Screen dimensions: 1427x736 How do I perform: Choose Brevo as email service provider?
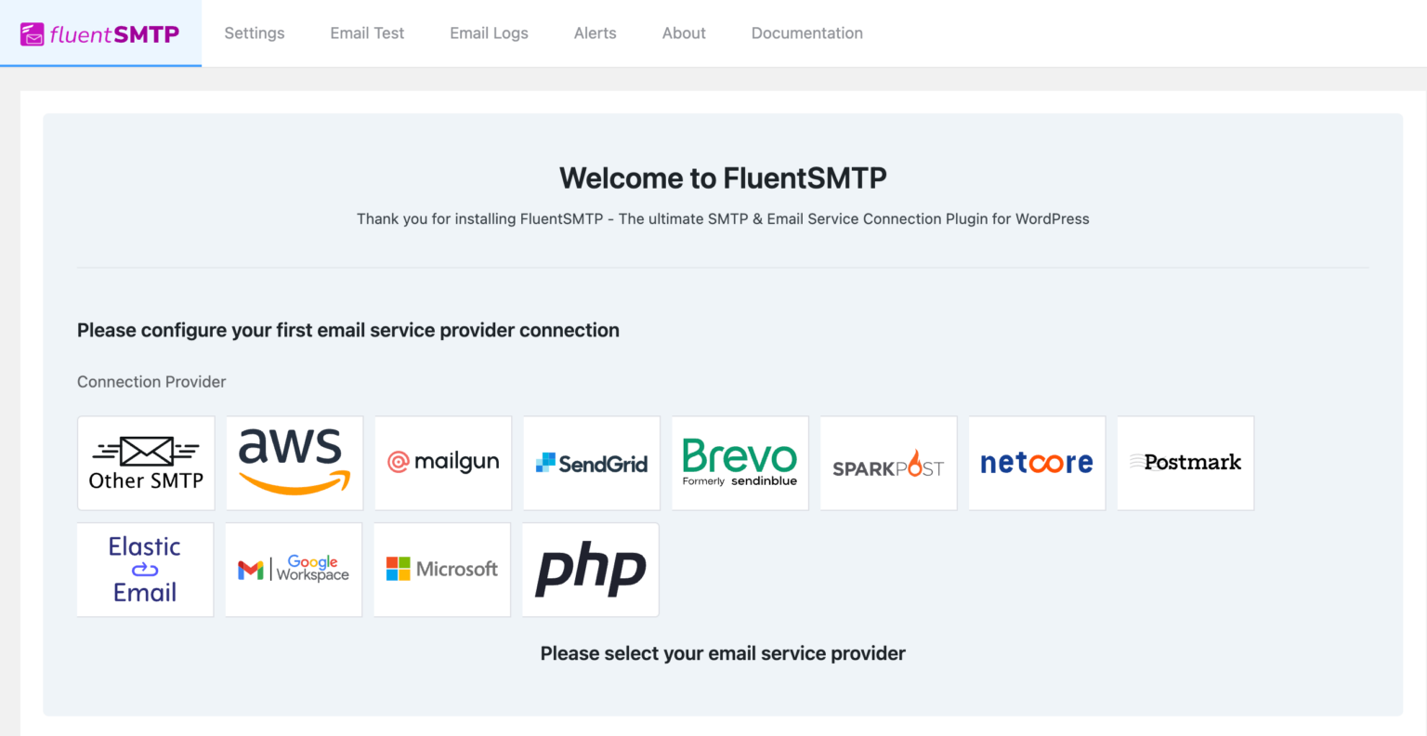[x=740, y=463]
